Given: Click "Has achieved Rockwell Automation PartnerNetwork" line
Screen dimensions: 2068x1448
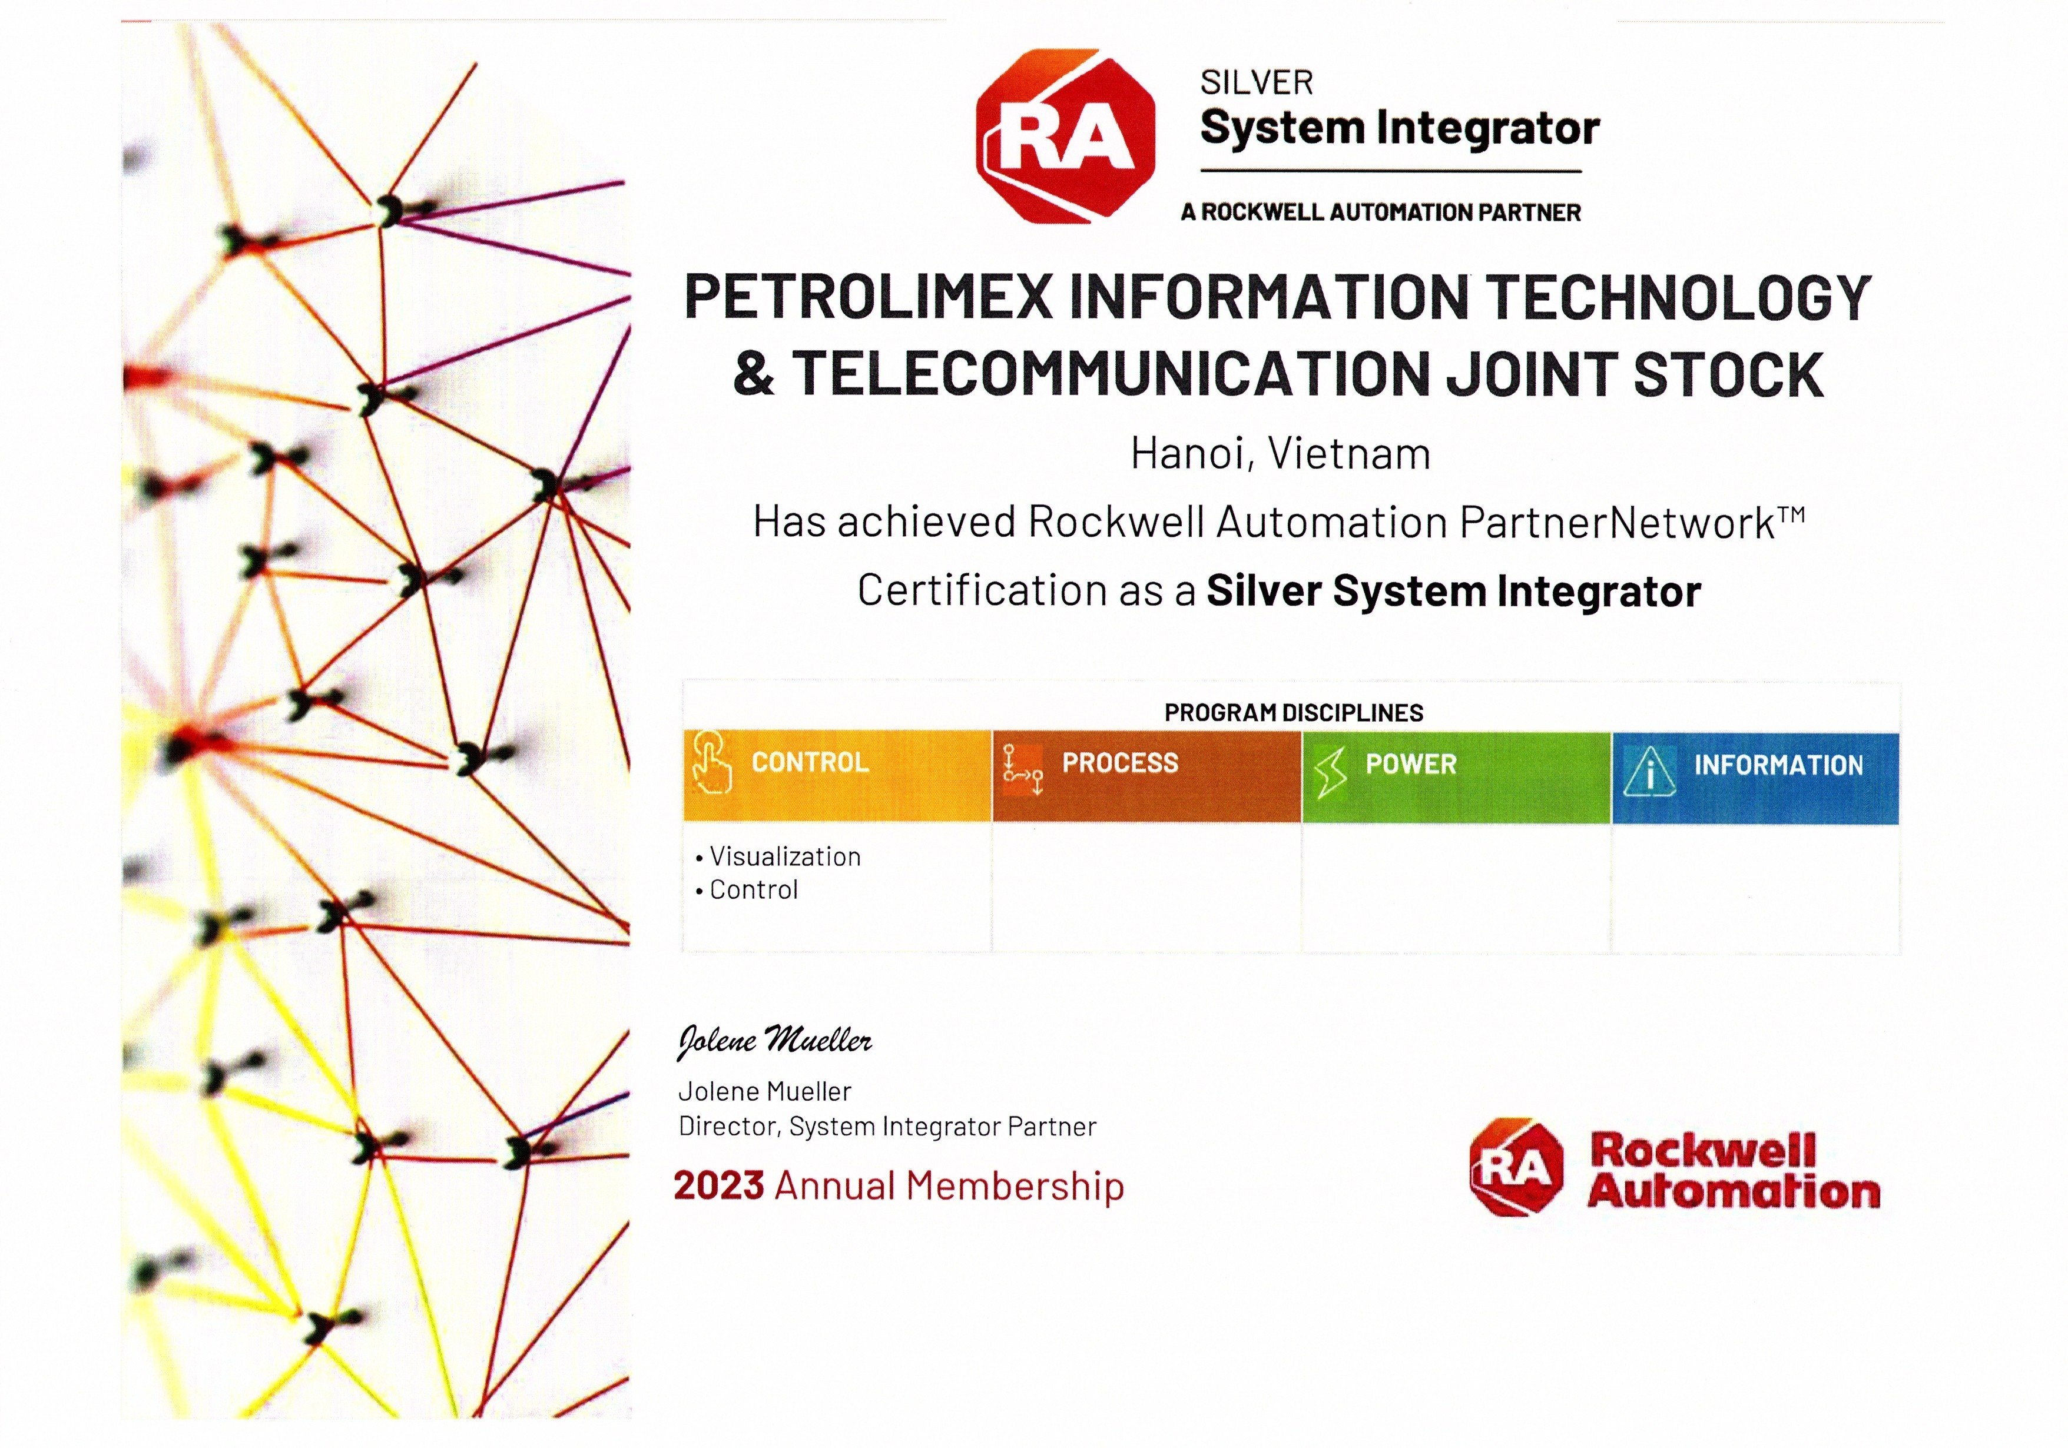Looking at the screenshot, I should (1279, 522).
